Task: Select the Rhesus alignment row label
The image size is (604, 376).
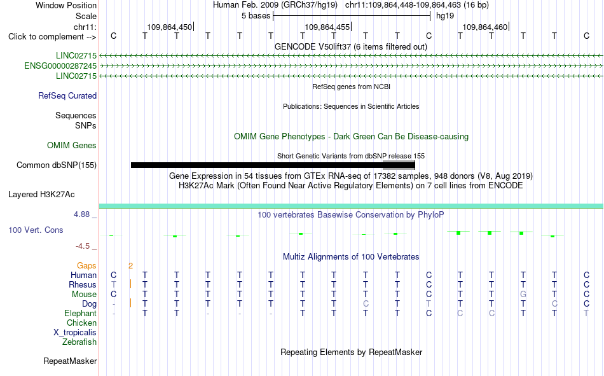Action: tap(83, 284)
